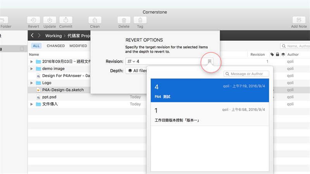Viewport: 310px width, 174px height.
Task: Select the ALL filter tab
Action: pyautogui.click(x=36, y=46)
